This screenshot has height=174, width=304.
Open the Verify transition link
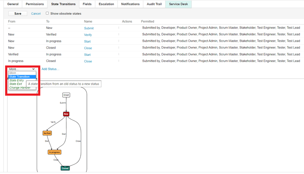pyautogui.click(x=88, y=35)
